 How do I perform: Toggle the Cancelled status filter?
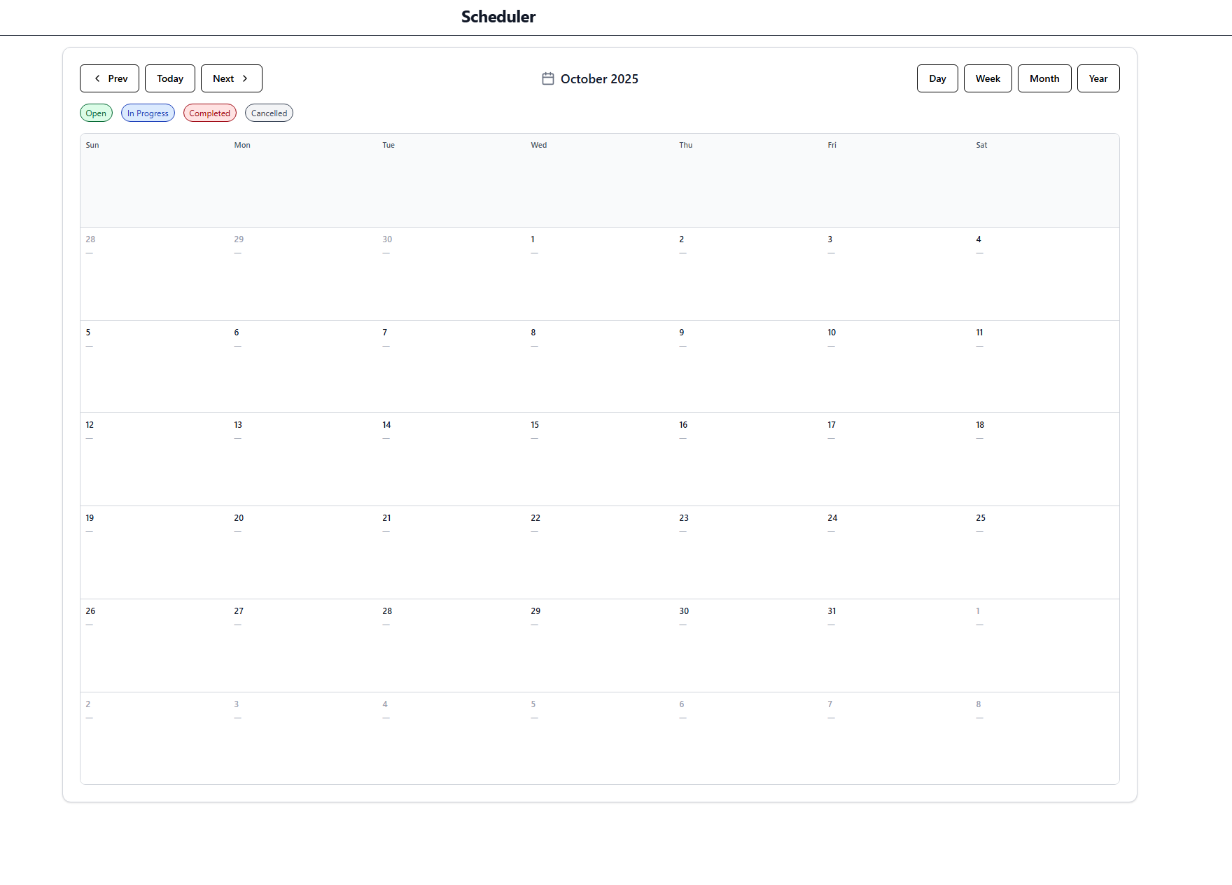(269, 113)
